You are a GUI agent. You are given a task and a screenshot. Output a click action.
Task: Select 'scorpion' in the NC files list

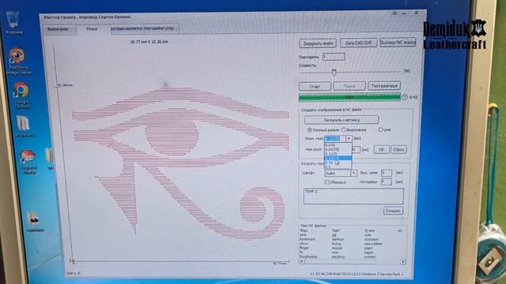[x=371, y=239]
